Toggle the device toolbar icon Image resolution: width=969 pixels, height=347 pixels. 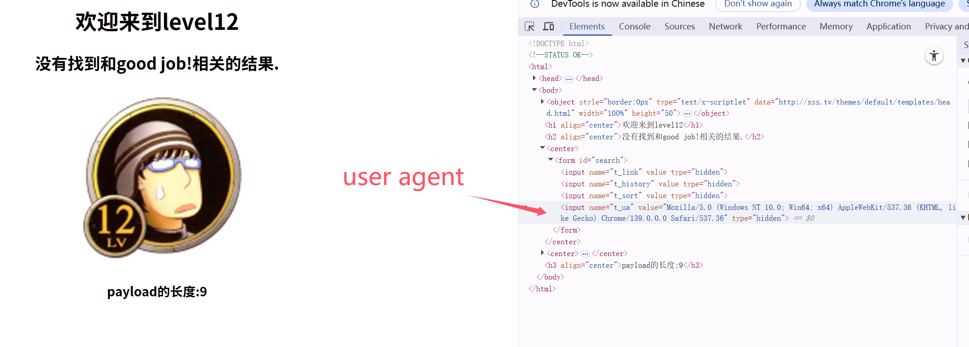pos(548,26)
